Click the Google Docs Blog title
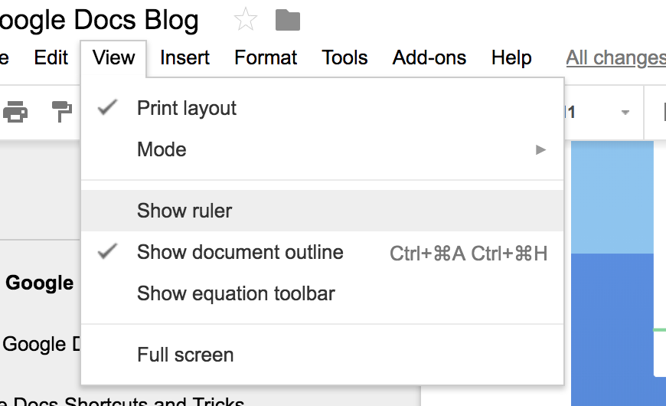The width and height of the screenshot is (666, 406). tap(100, 20)
